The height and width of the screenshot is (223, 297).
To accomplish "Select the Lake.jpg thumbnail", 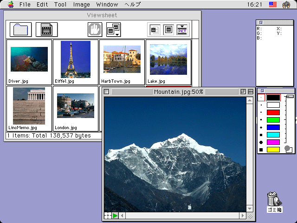I will coord(168,62).
